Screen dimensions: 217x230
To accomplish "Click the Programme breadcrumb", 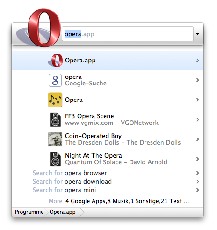I will pyautogui.click(x=29, y=212).
